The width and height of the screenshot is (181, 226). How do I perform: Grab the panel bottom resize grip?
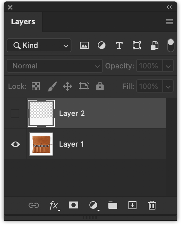90,217
